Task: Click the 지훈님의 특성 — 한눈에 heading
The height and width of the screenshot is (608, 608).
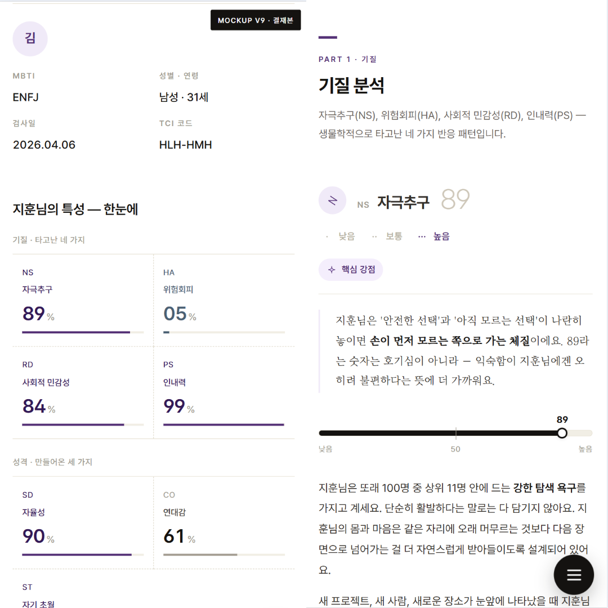Action: tap(75, 209)
